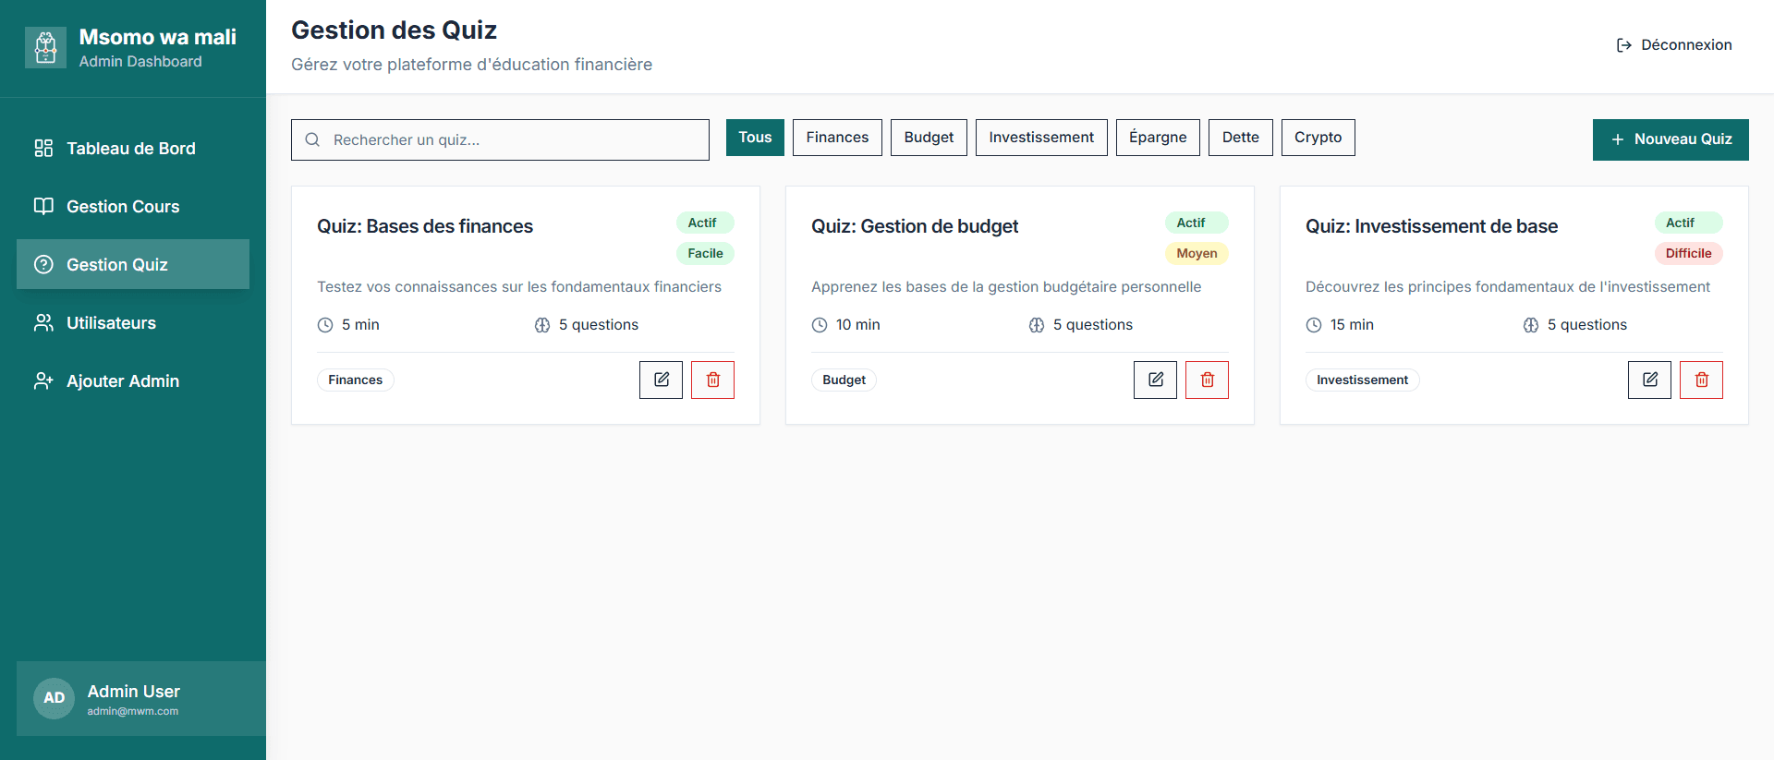This screenshot has width=1774, height=760.
Task: Filter quizzes by Finances category
Action: coord(837,138)
